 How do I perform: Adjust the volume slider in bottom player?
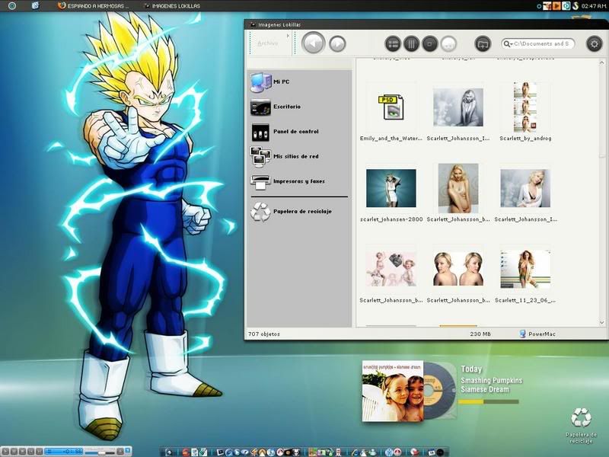tap(100, 452)
